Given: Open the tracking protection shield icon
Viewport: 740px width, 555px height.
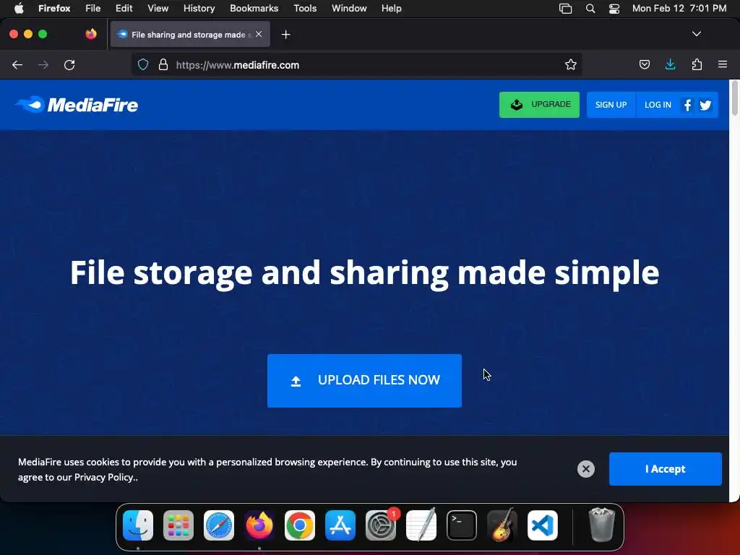Looking at the screenshot, I should (x=143, y=64).
